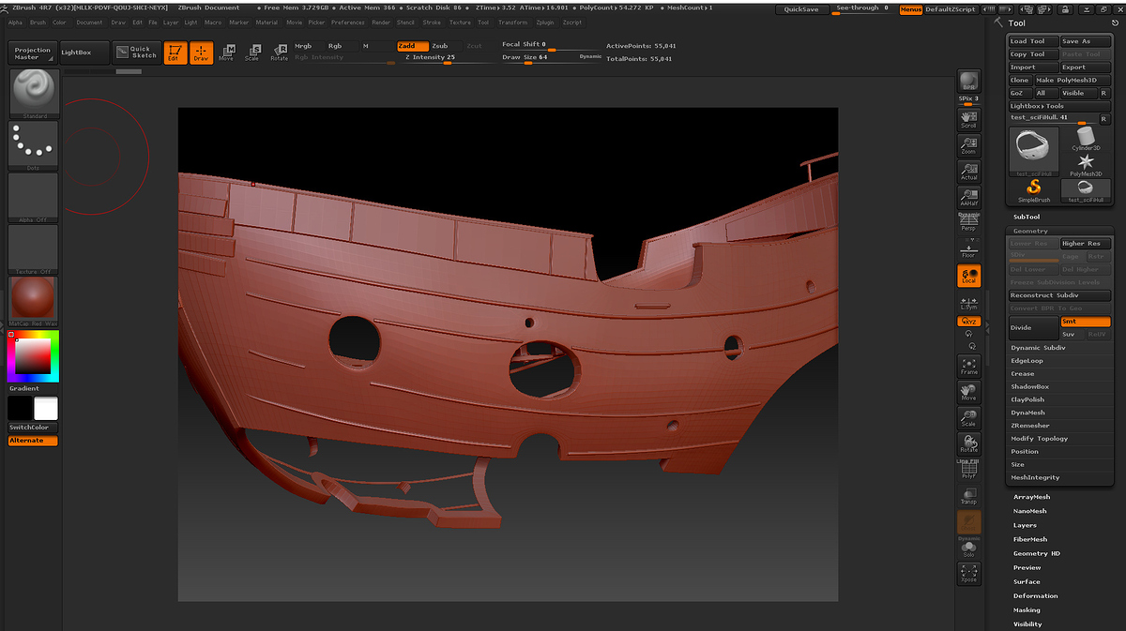Screen dimensions: 1126x631
Task: Open the Preferences menu
Action: (348, 23)
